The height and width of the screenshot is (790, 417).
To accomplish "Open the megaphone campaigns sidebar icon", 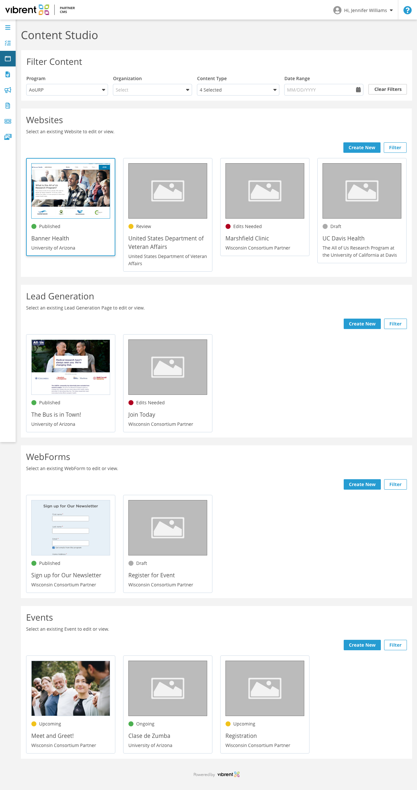I will click(x=8, y=90).
